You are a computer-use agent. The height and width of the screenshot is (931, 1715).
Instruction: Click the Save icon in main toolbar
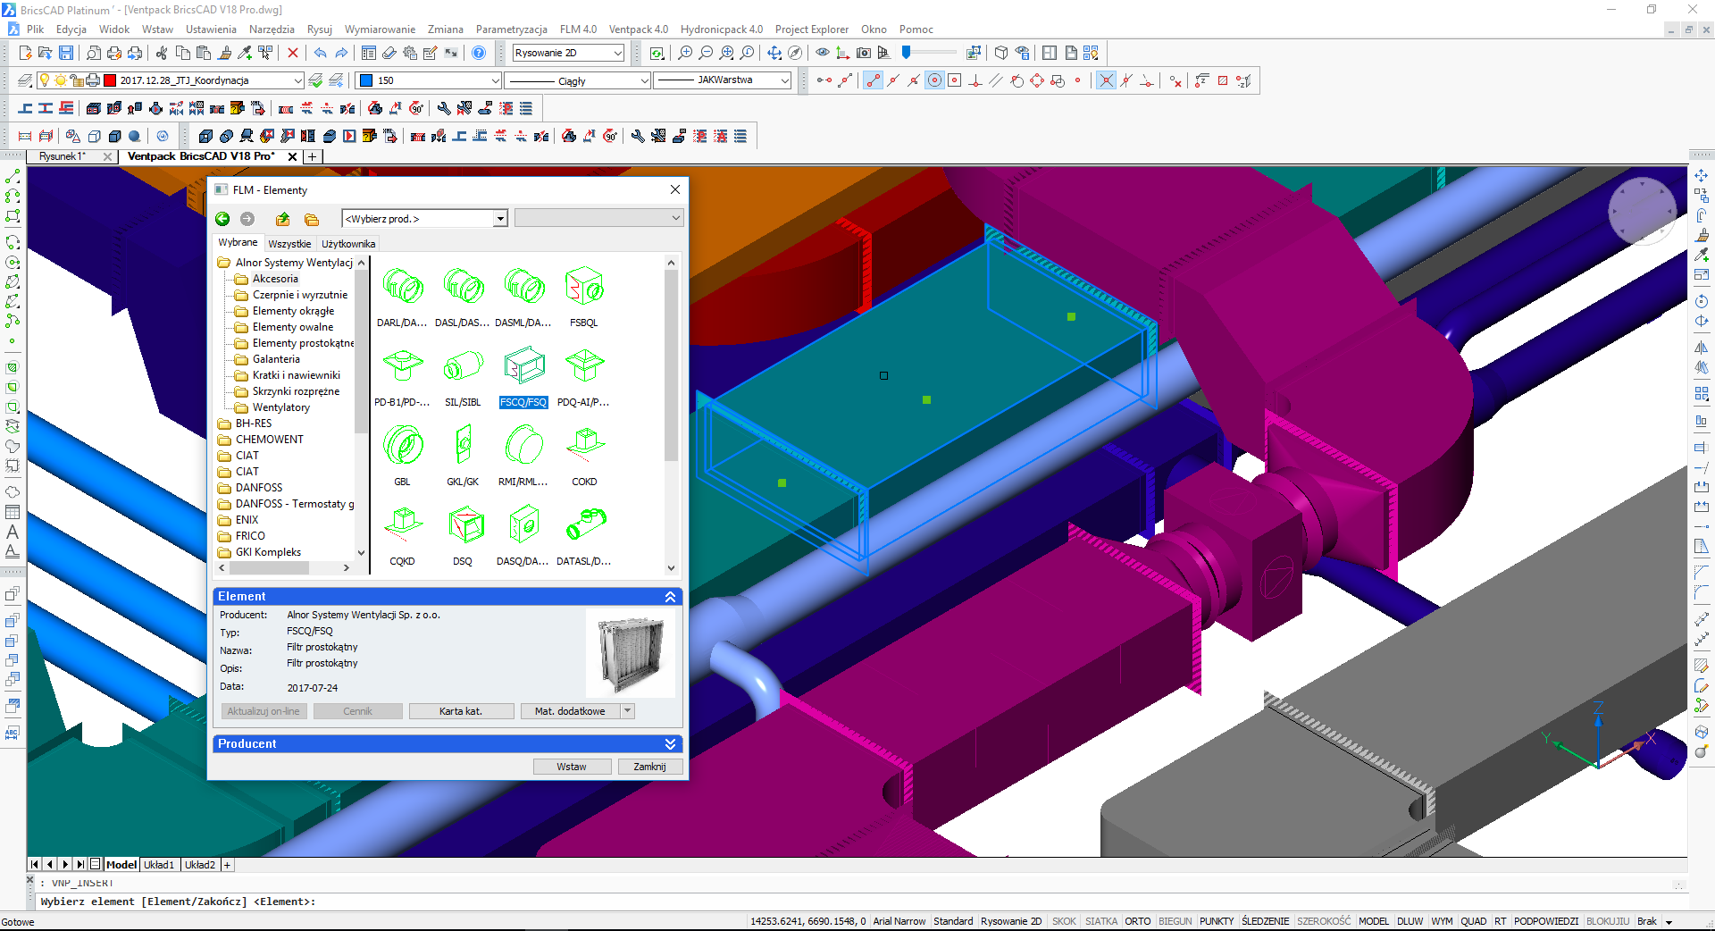click(66, 54)
